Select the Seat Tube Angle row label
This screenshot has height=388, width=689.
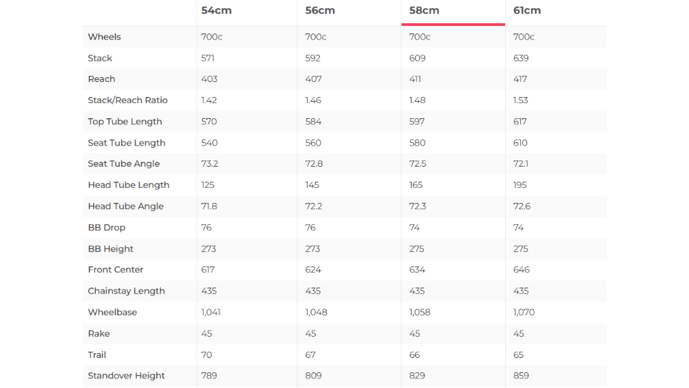pos(124,164)
